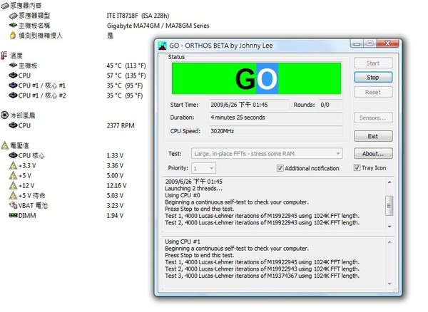The image size is (428, 312).
Task: Click the Reset button
Action: [x=373, y=92]
